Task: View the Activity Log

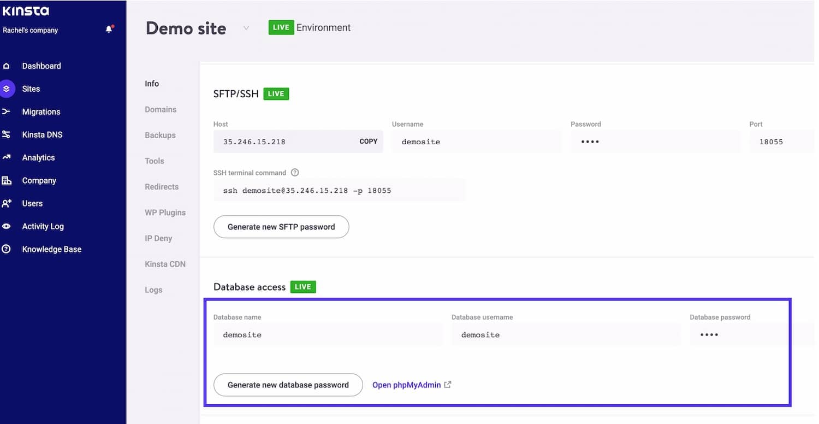Action: click(x=43, y=226)
